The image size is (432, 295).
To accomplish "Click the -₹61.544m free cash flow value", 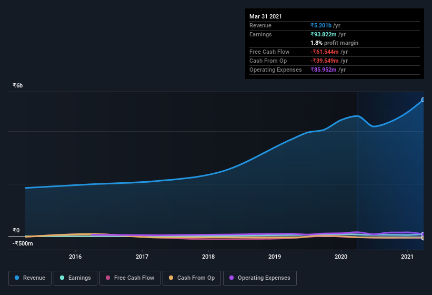I will 325,52.
